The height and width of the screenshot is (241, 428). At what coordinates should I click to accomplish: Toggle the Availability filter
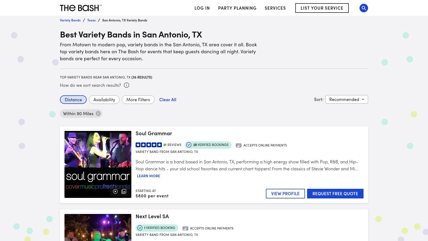(x=104, y=100)
